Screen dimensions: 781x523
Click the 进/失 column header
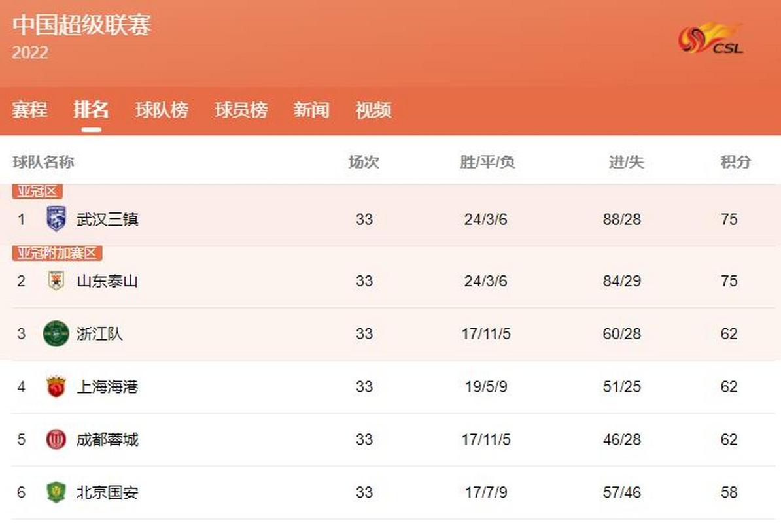626,161
